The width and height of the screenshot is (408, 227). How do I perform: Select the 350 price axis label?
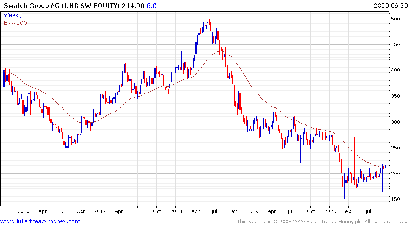coord(395,96)
